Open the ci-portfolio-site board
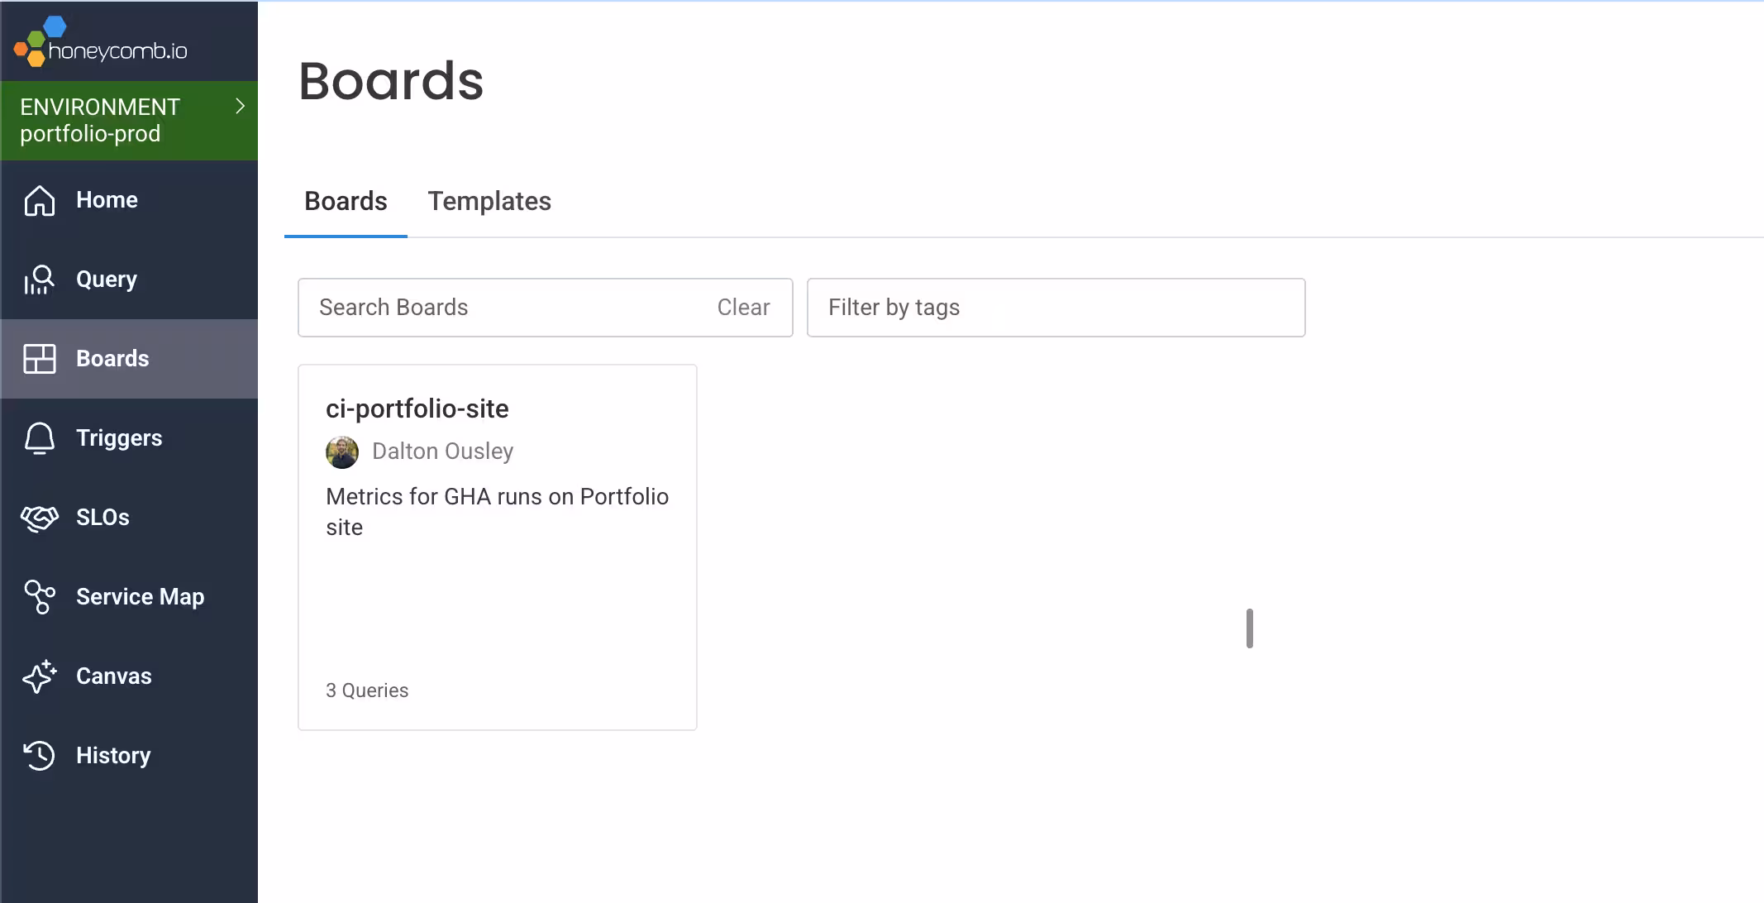This screenshot has width=1764, height=903. (x=417, y=408)
